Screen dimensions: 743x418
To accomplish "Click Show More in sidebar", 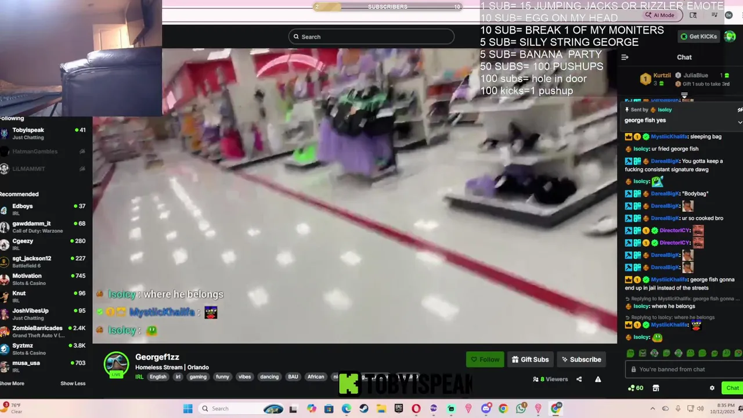I will (12, 383).
